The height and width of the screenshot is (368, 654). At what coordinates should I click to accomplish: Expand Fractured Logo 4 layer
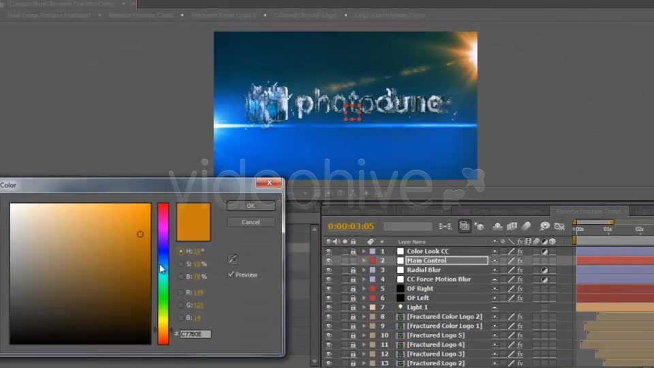pos(364,345)
